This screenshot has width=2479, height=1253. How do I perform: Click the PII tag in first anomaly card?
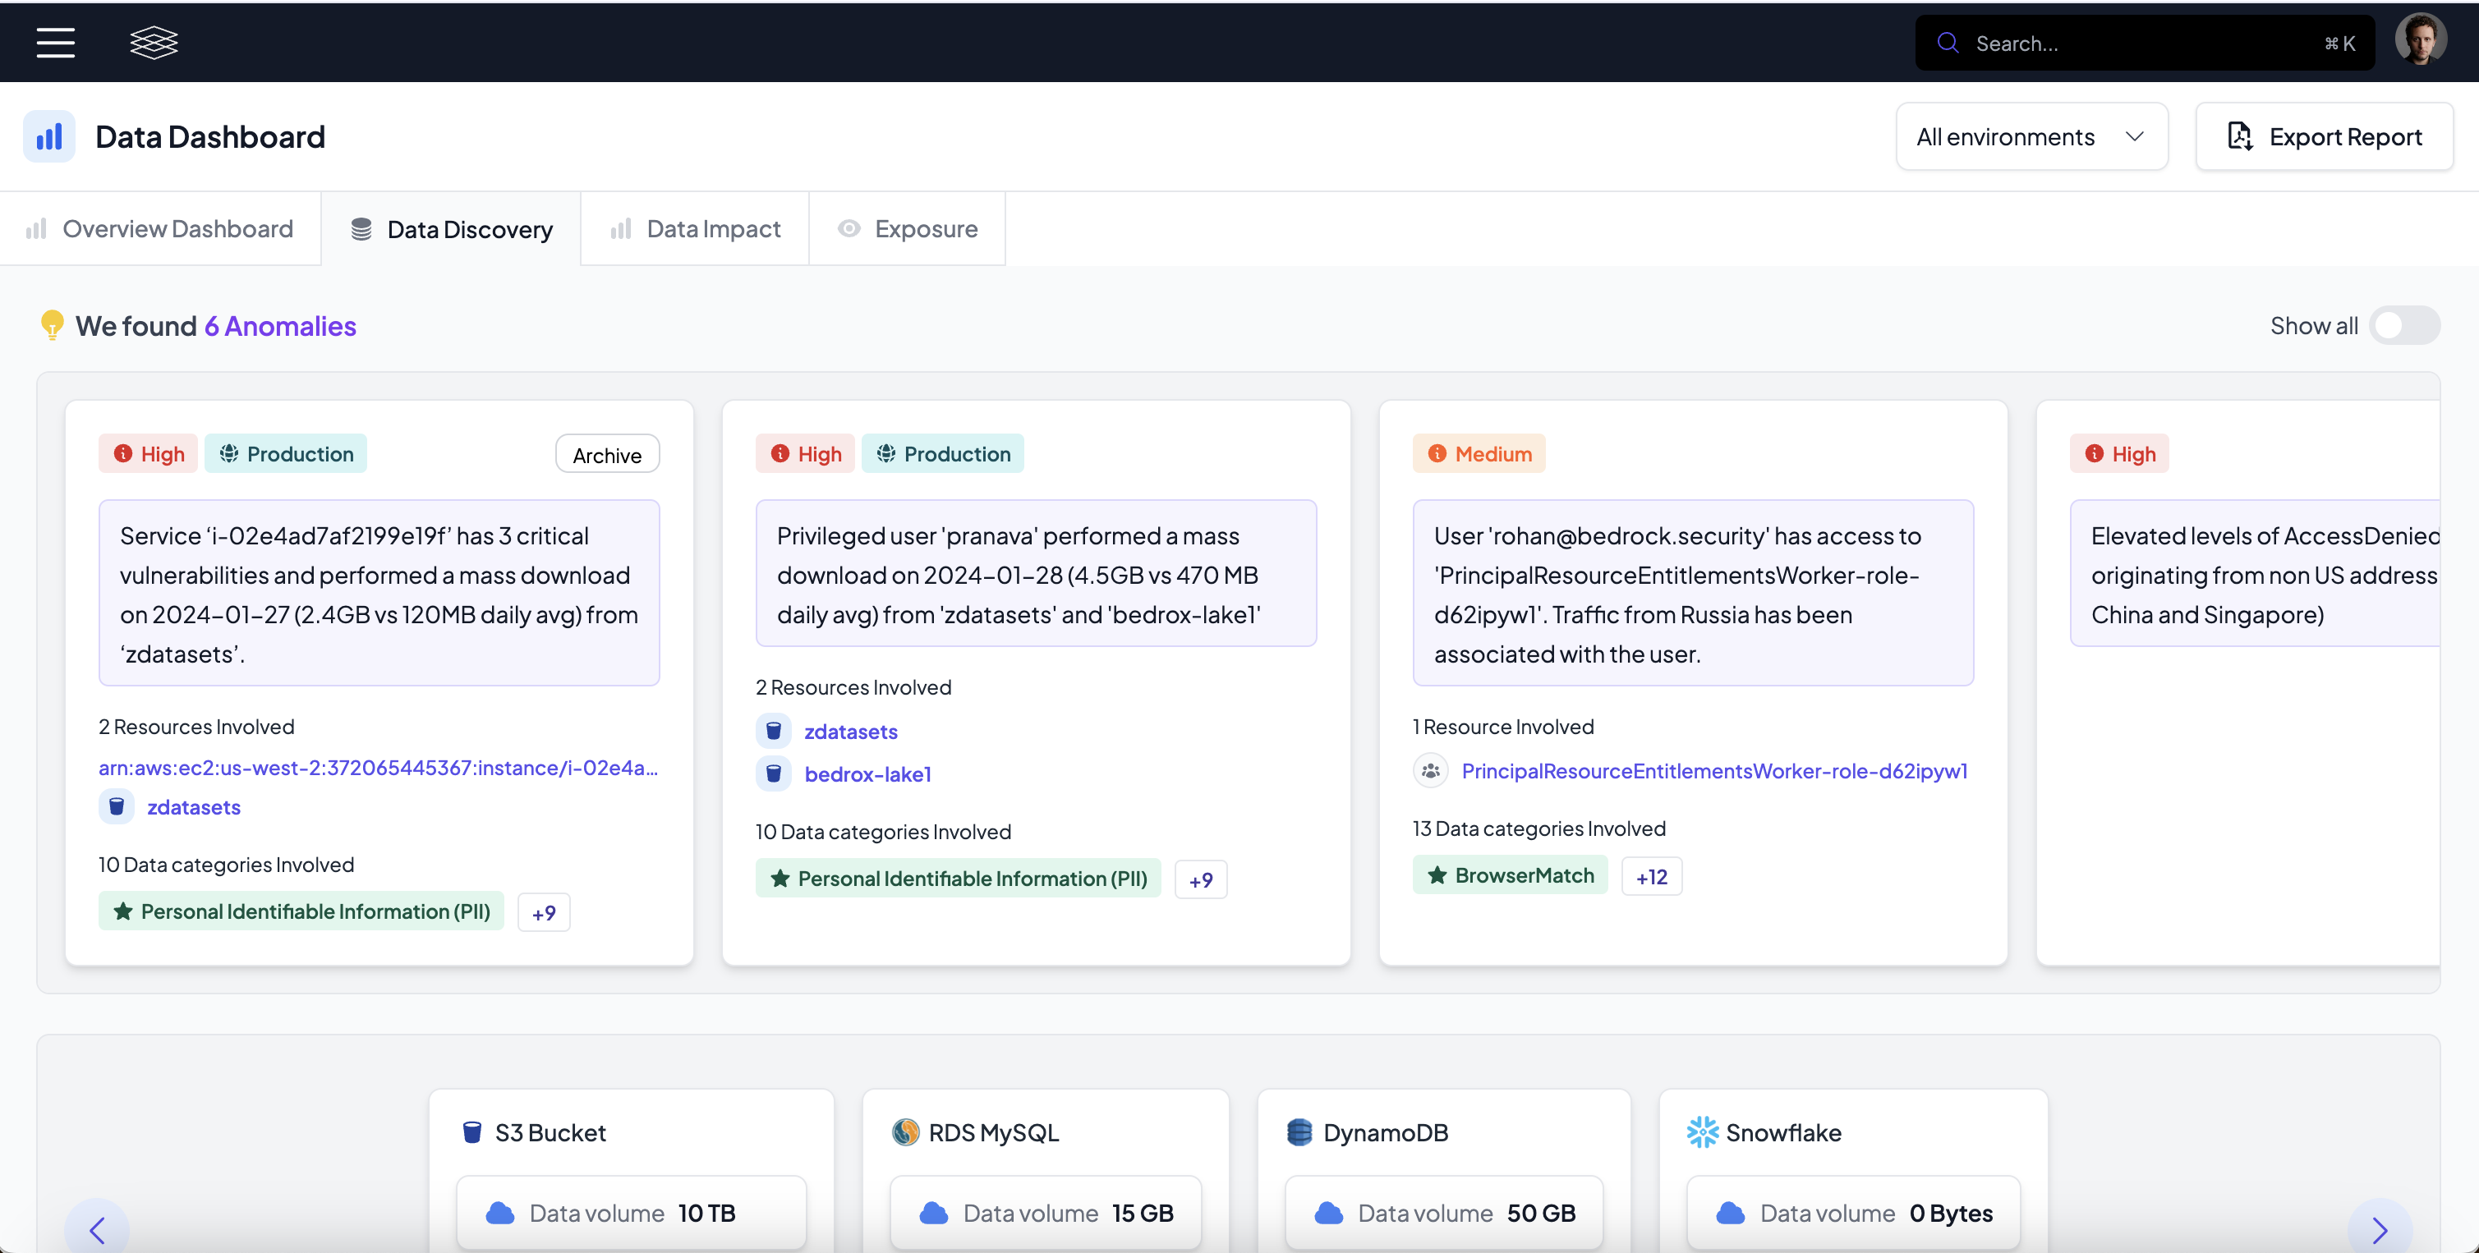click(301, 911)
